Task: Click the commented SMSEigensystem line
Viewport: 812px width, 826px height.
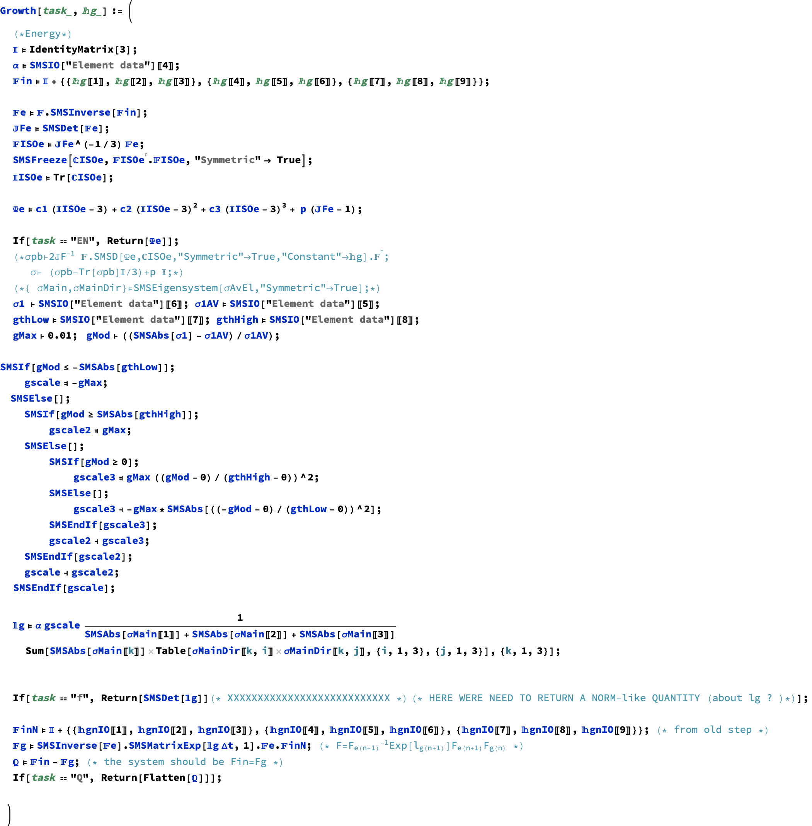Action: coord(197,288)
